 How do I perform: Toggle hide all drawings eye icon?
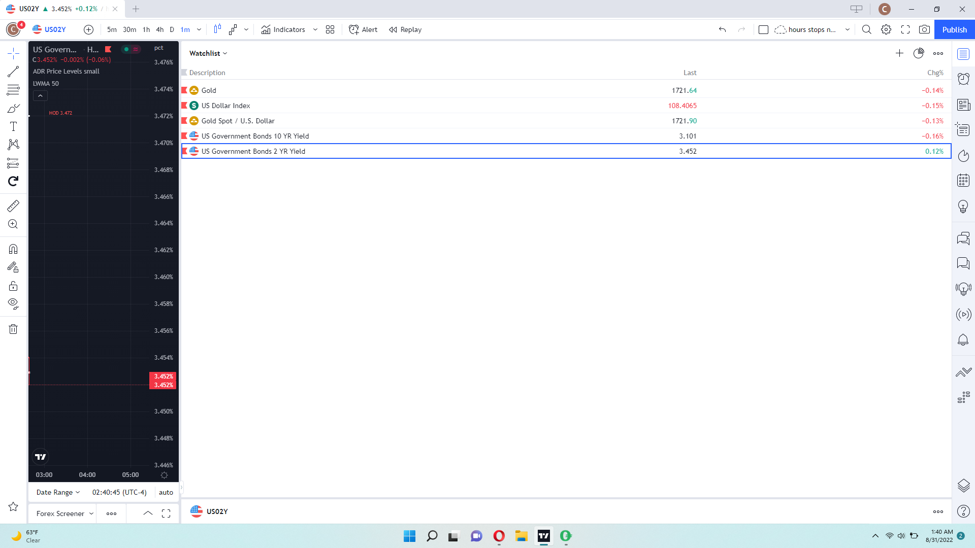coord(13,303)
